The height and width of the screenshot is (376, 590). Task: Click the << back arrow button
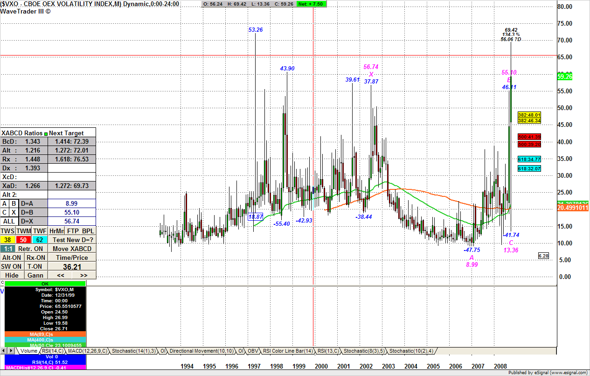coord(61,275)
